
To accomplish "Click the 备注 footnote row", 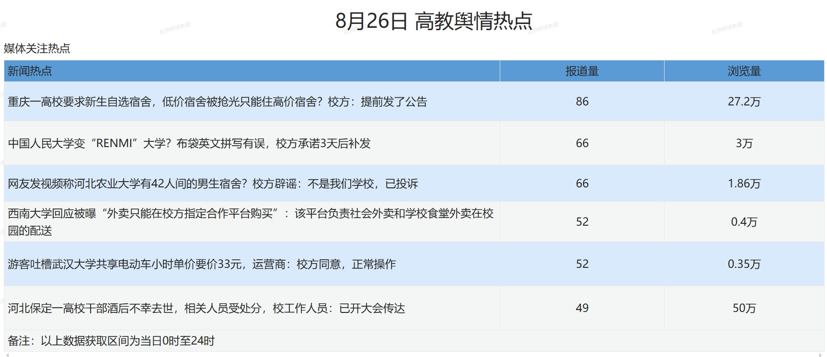I will tap(111, 341).
